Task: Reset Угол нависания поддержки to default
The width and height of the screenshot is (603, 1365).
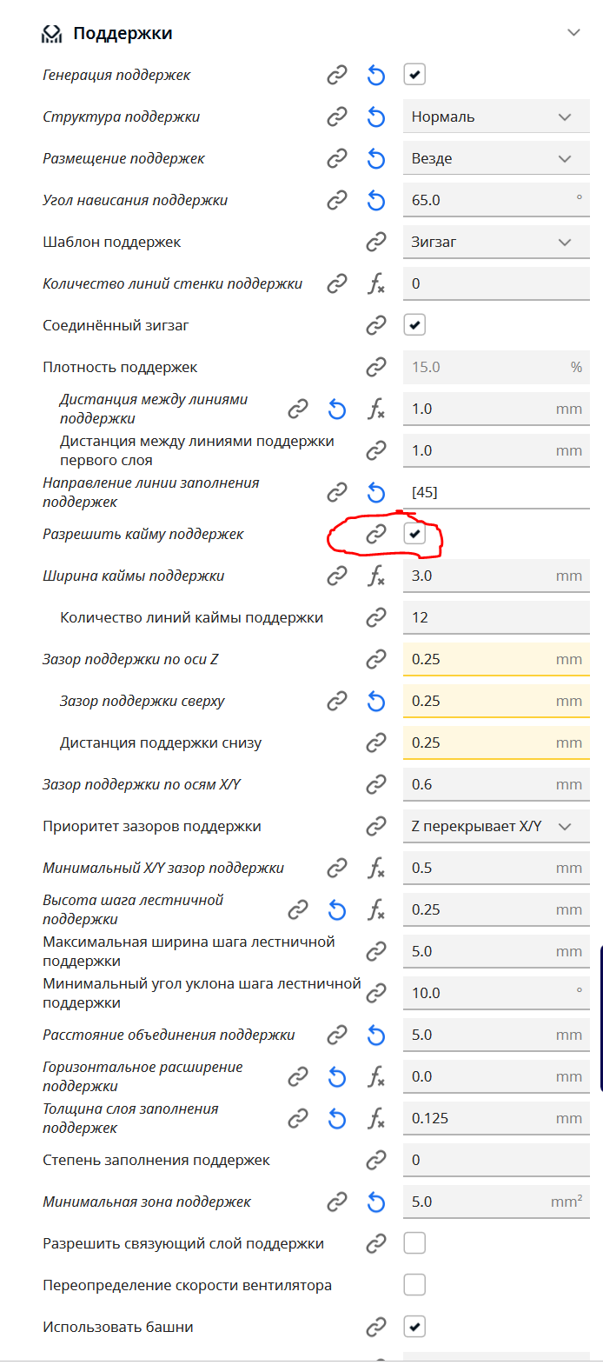Action: click(x=376, y=201)
